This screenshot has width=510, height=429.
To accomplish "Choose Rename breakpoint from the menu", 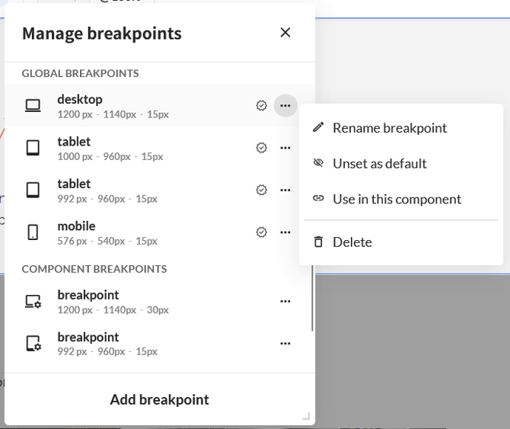I will [401, 128].
